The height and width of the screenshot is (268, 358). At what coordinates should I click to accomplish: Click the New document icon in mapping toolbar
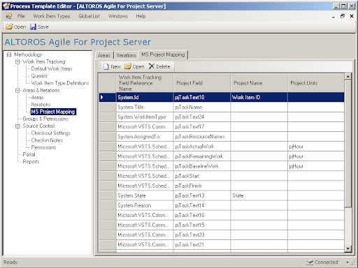pyautogui.click(x=106, y=66)
